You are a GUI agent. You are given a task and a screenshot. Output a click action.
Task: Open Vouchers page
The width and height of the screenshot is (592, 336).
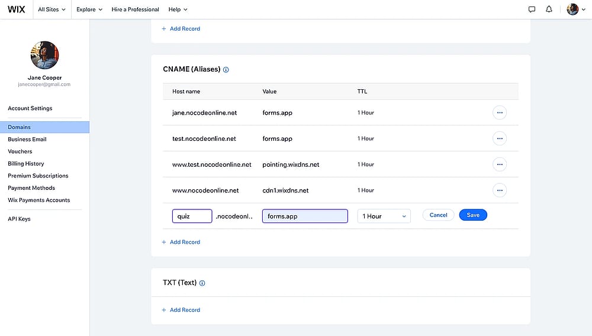coord(20,151)
